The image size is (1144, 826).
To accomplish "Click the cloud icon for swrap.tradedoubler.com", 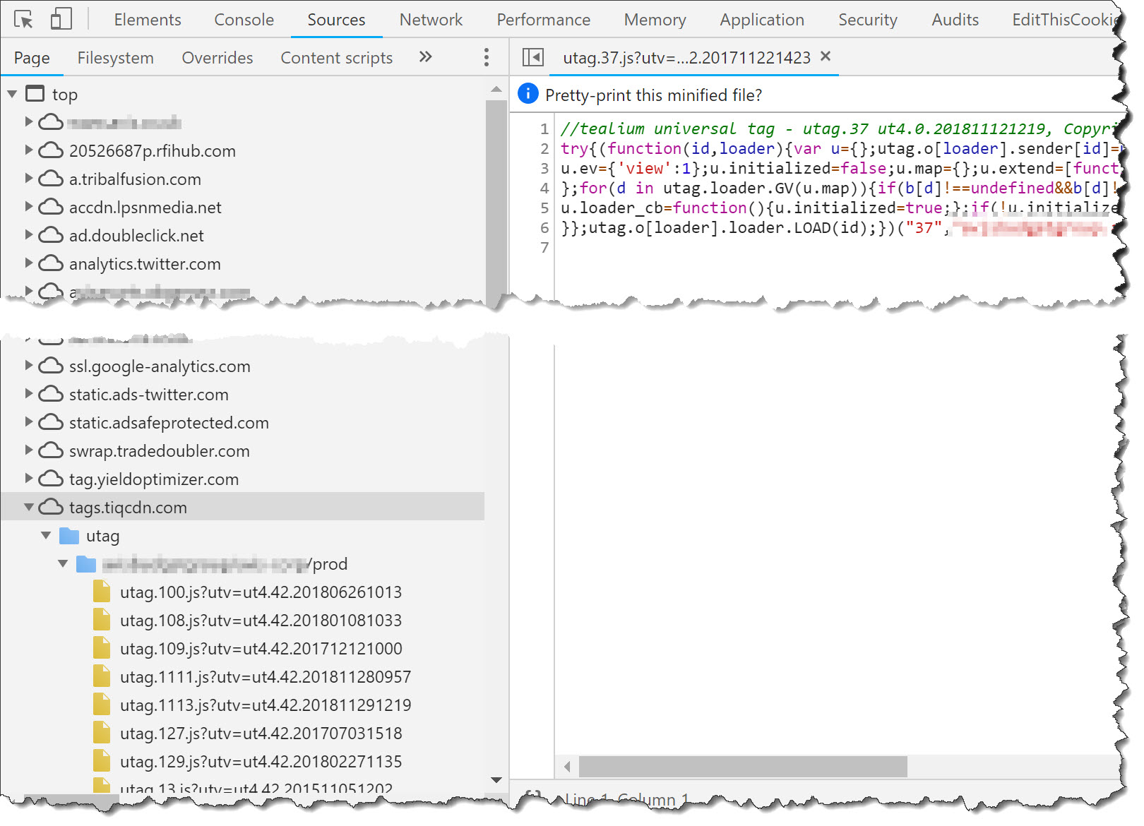I will click(x=51, y=450).
